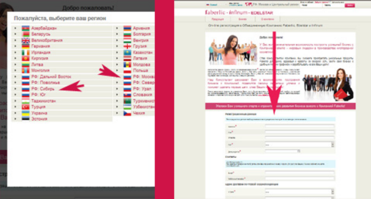Select the Ukraine flag icon
This screenshot has height=199, width=371.
coord(25,113)
